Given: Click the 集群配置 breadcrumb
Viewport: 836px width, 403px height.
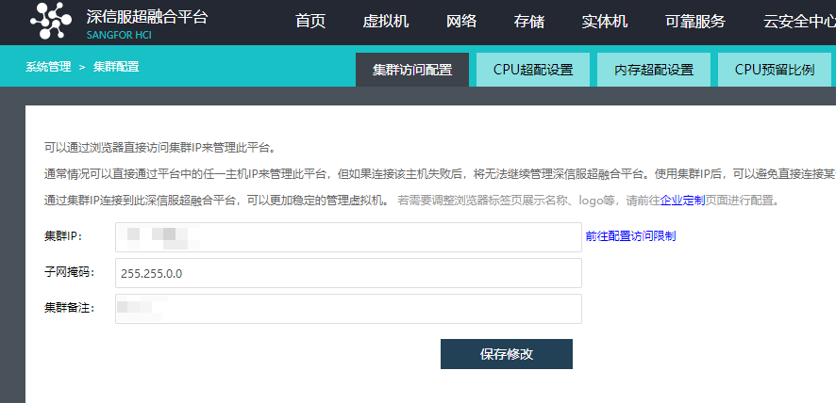Looking at the screenshot, I should 116,67.
